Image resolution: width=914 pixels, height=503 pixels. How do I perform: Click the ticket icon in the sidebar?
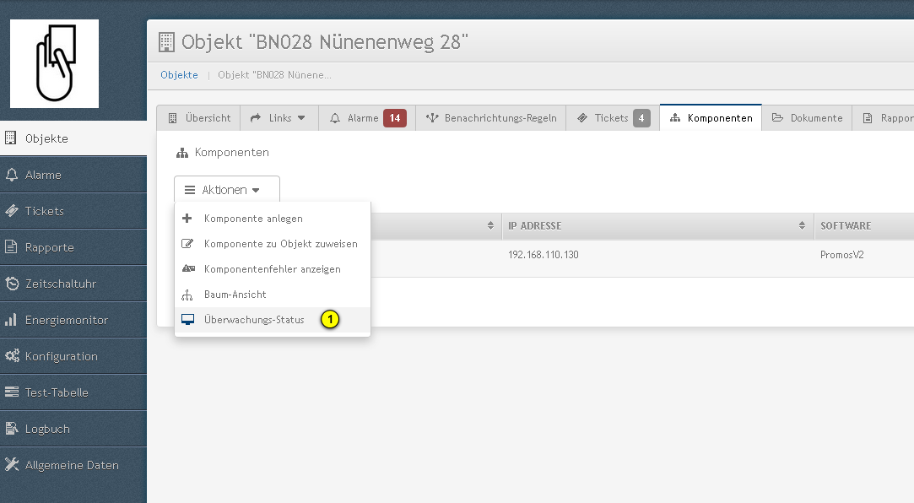click(12, 211)
